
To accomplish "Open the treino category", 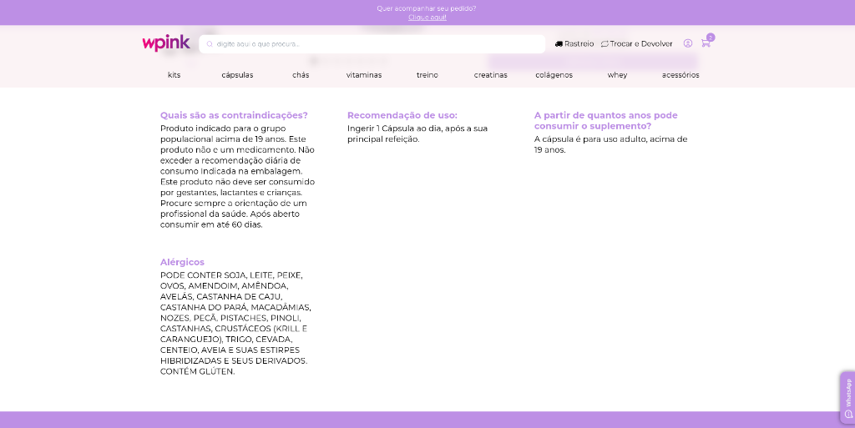I will (x=427, y=75).
